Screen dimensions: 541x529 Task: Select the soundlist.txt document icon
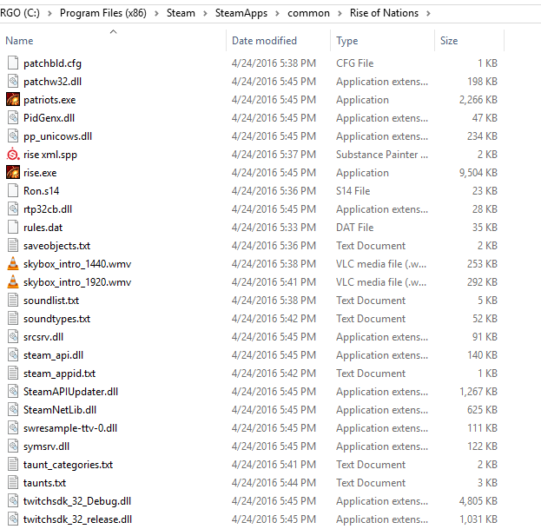coord(13,301)
